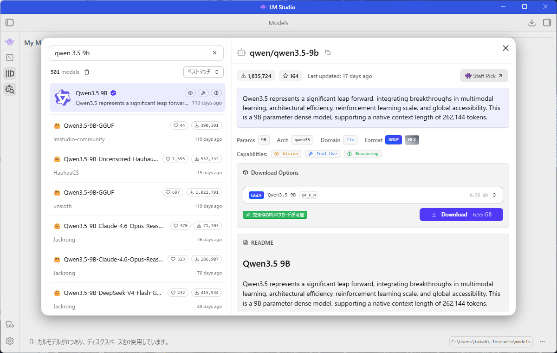Click the Reasoning capability tag

point(363,154)
